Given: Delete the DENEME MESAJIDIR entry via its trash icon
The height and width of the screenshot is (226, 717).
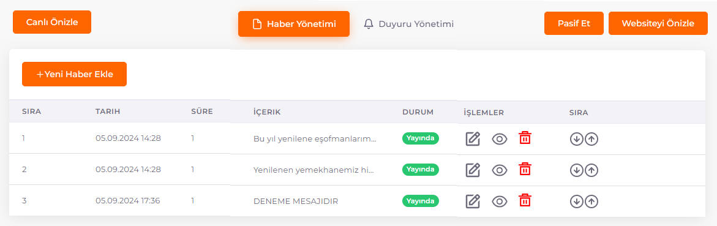Looking at the screenshot, I should [525, 200].
